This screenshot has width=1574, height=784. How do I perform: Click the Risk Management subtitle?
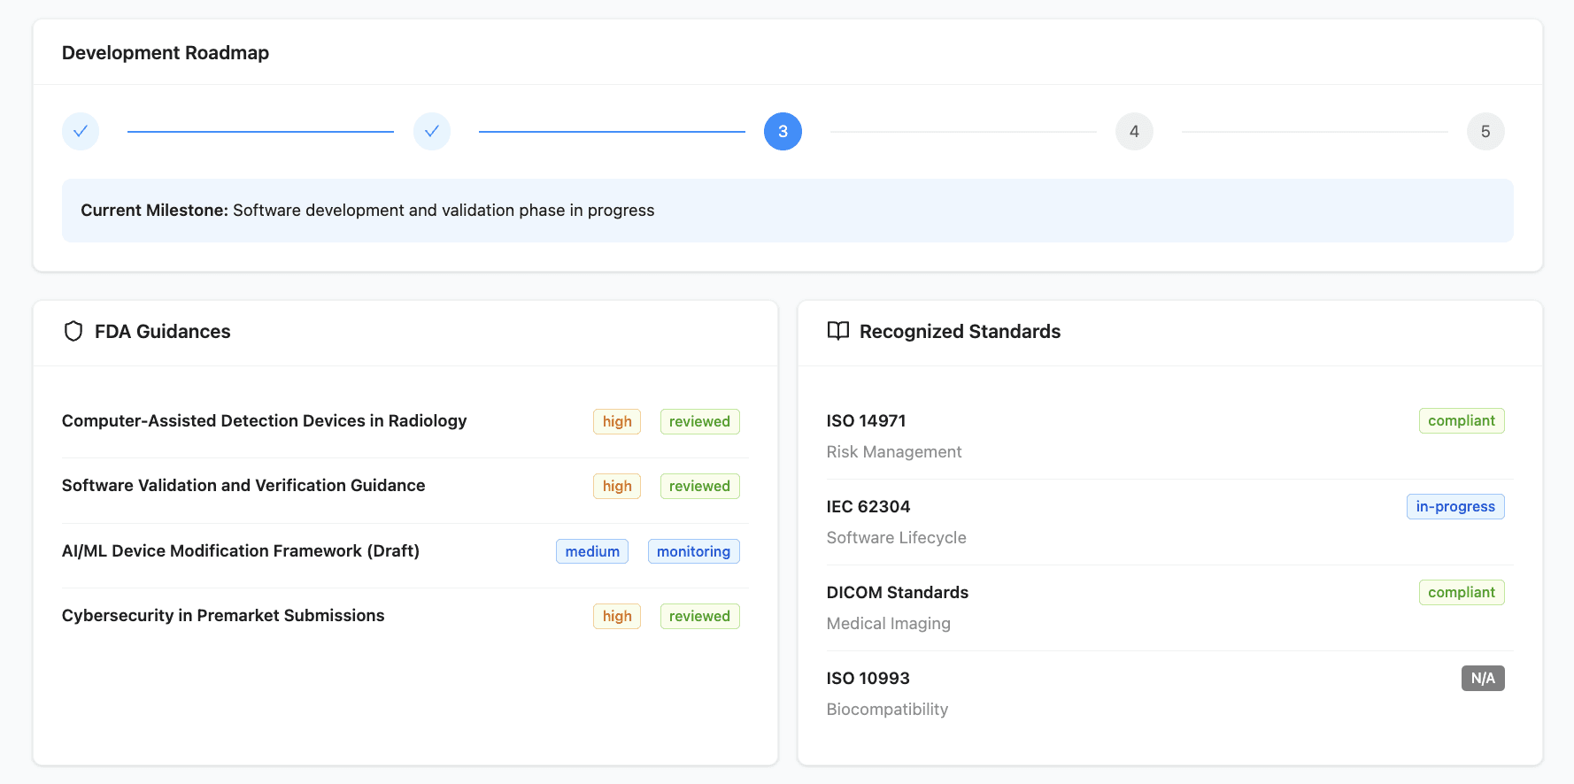click(x=894, y=452)
